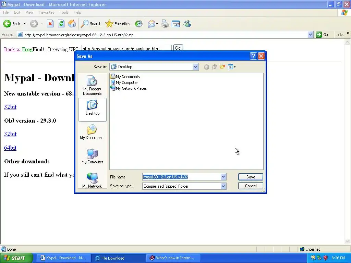The height and width of the screenshot is (263, 351).
Task: Click the Edit page toolbar icon
Action: pyautogui.click(x=175, y=24)
